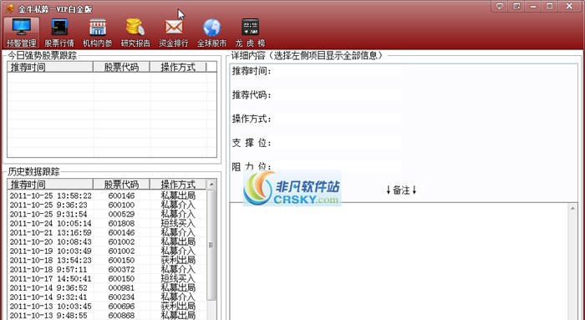Image resolution: width=585 pixels, height=320 pixels.
Task: Select row 2011-10-19 10:03:49
Action: pos(107,251)
